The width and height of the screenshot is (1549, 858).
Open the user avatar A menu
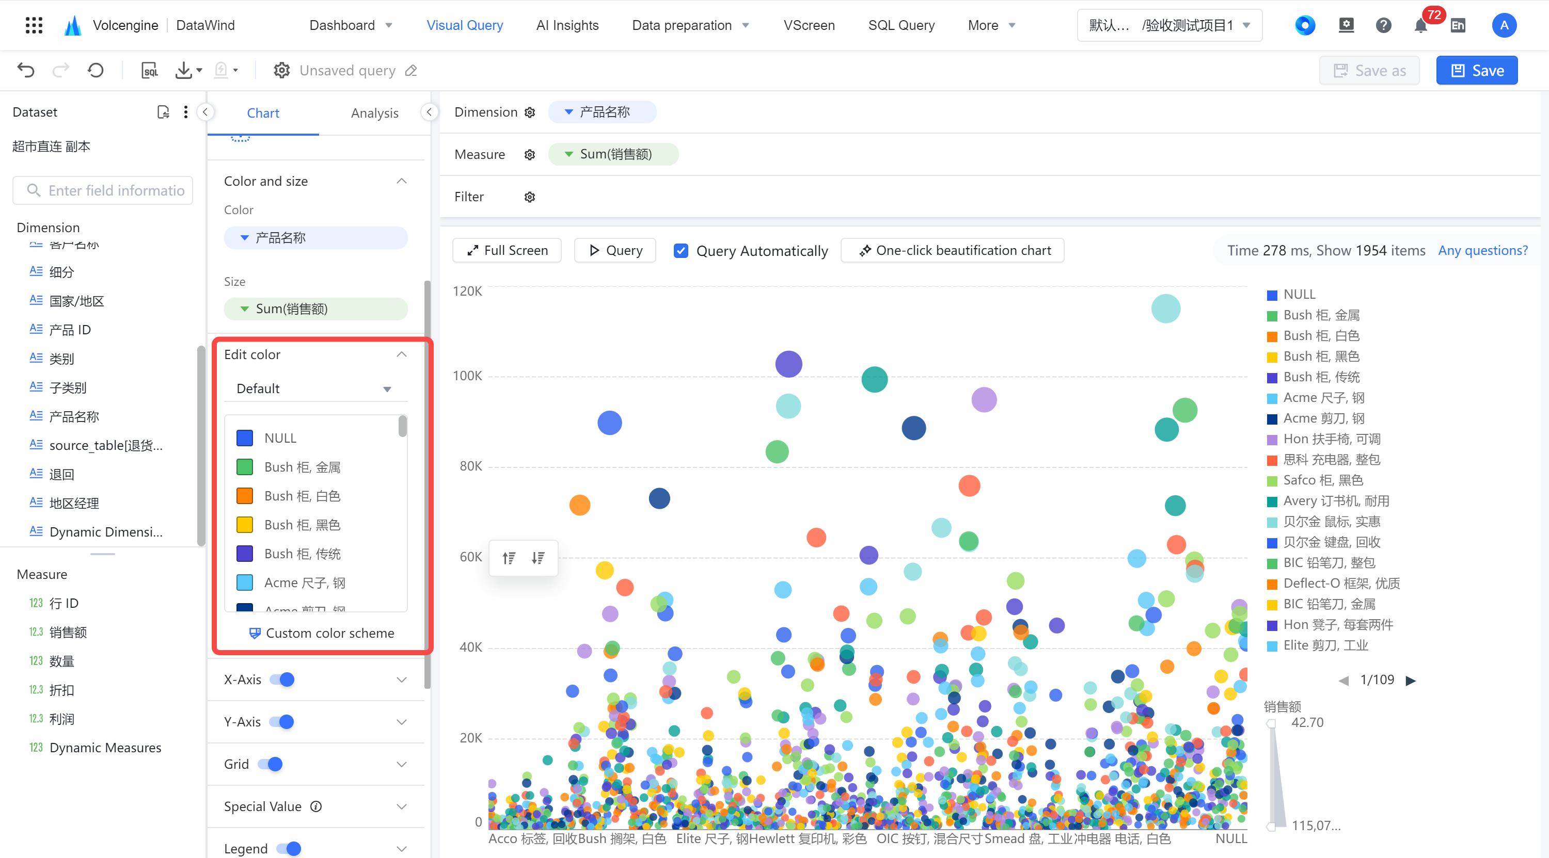coord(1504,25)
